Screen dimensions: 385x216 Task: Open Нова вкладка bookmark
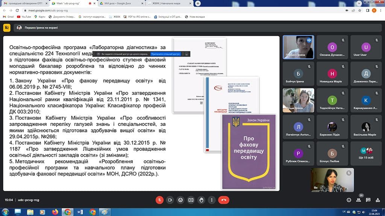pyautogui.click(x=195, y=16)
